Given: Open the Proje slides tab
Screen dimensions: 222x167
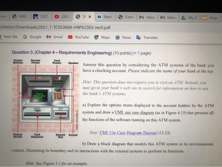Looking at the screenshot, I should coord(211,18).
